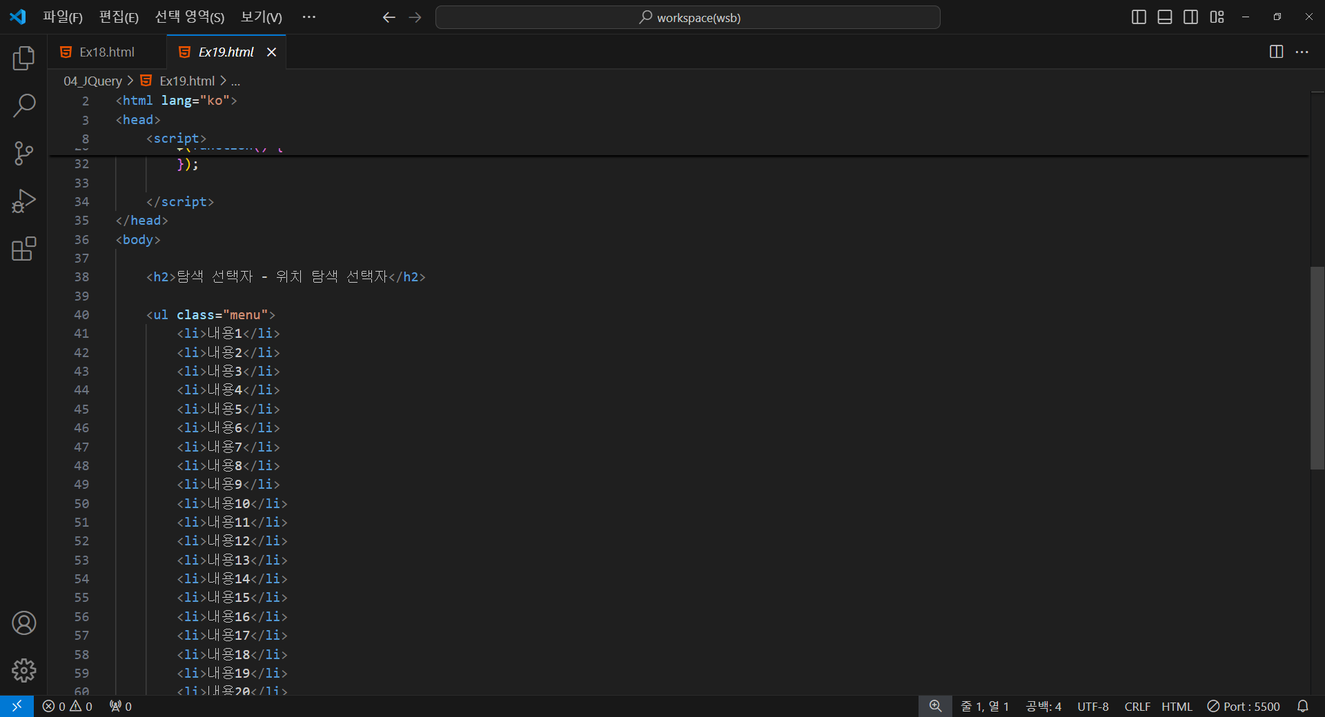Open the 파일(F) menu
The width and height of the screenshot is (1325, 717).
tap(63, 17)
